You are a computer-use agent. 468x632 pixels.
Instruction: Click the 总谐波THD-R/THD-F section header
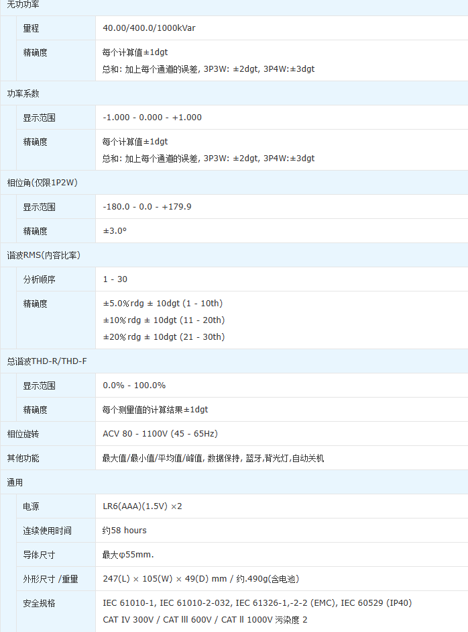click(47, 361)
